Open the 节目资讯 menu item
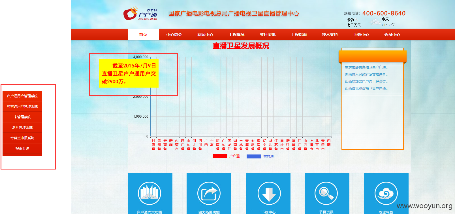This screenshot has height=214, width=455. (x=268, y=35)
